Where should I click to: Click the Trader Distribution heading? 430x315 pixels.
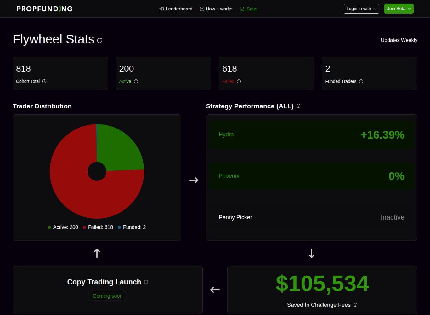42,106
